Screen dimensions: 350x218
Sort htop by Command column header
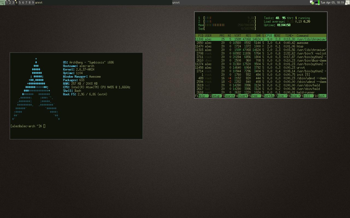pos(302,36)
